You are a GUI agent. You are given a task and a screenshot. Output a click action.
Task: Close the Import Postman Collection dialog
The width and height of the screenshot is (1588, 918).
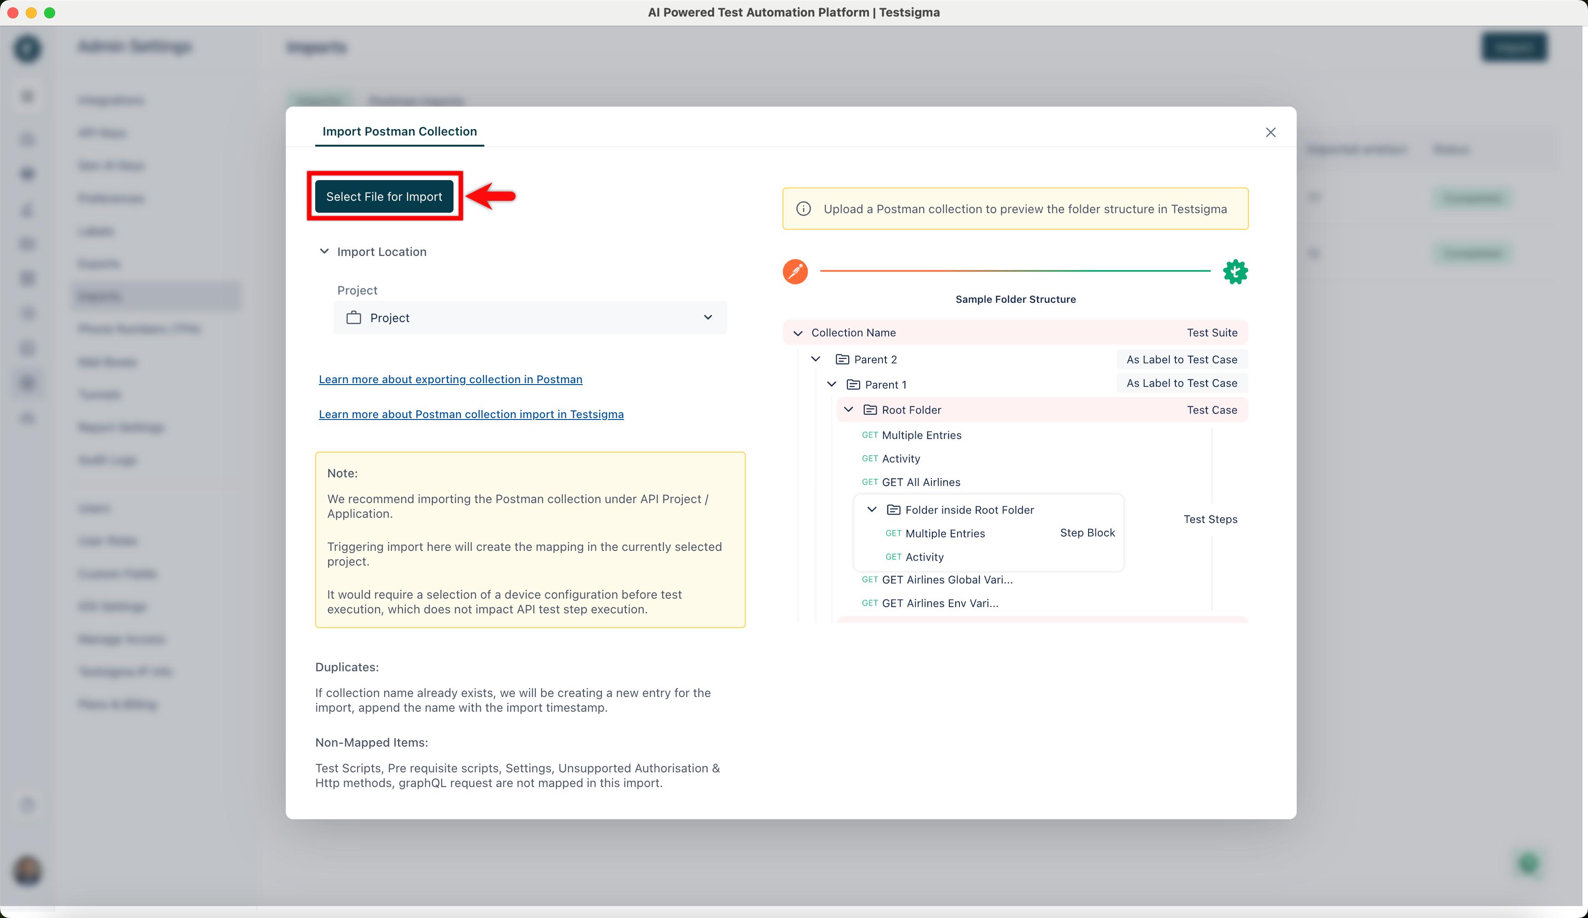[x=1270, y=132]
